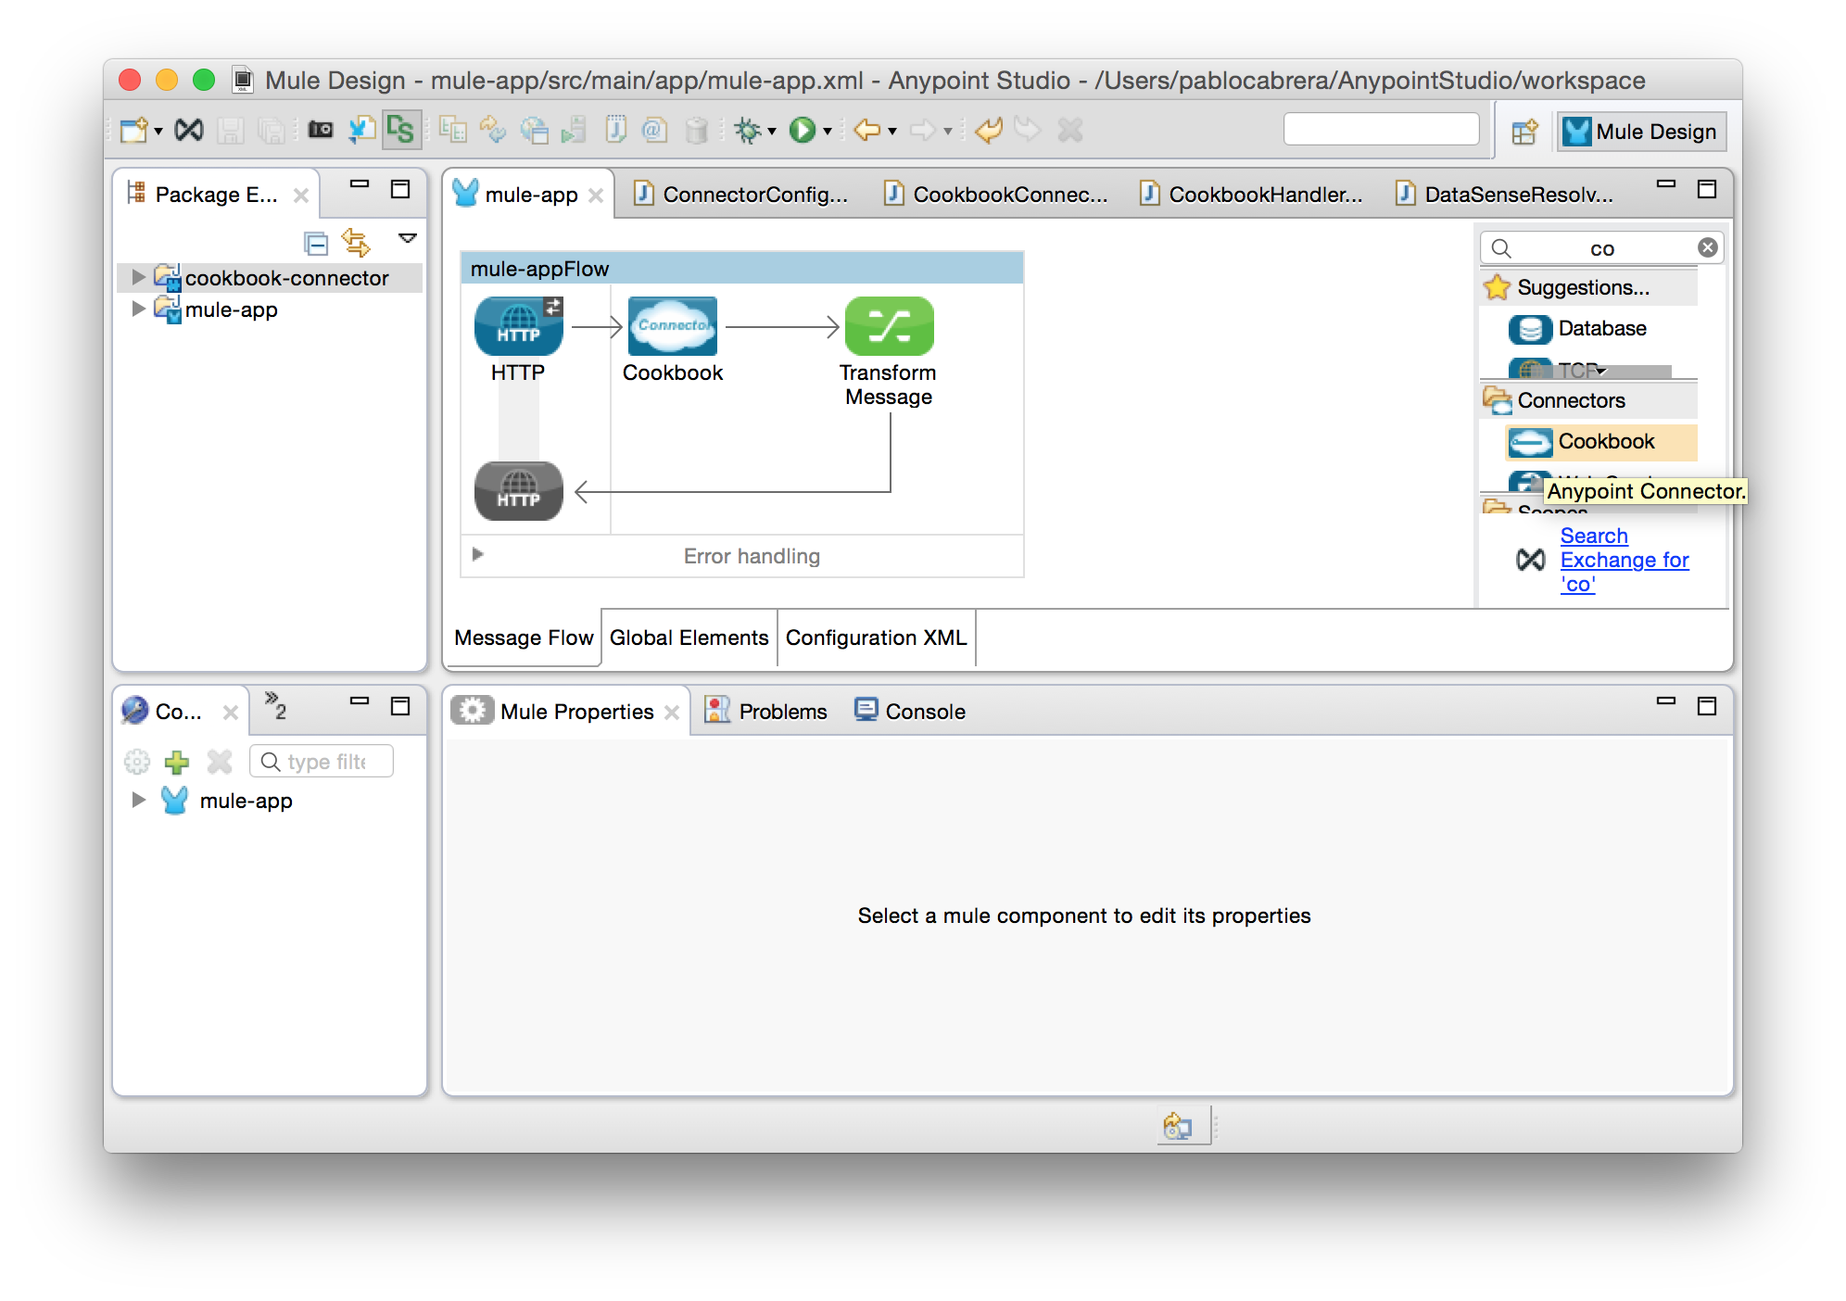Click the Debug bug icon
Viewport: 1846px width, 1301px height.
[747, 130]
